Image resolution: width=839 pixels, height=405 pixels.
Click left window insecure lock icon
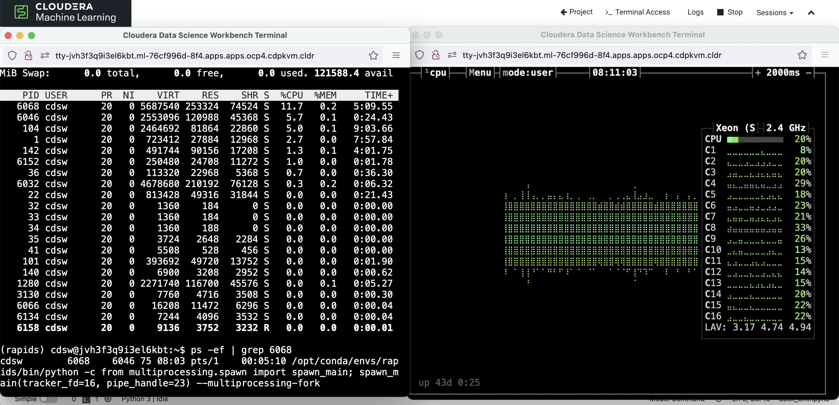click(x=29, y=56)
